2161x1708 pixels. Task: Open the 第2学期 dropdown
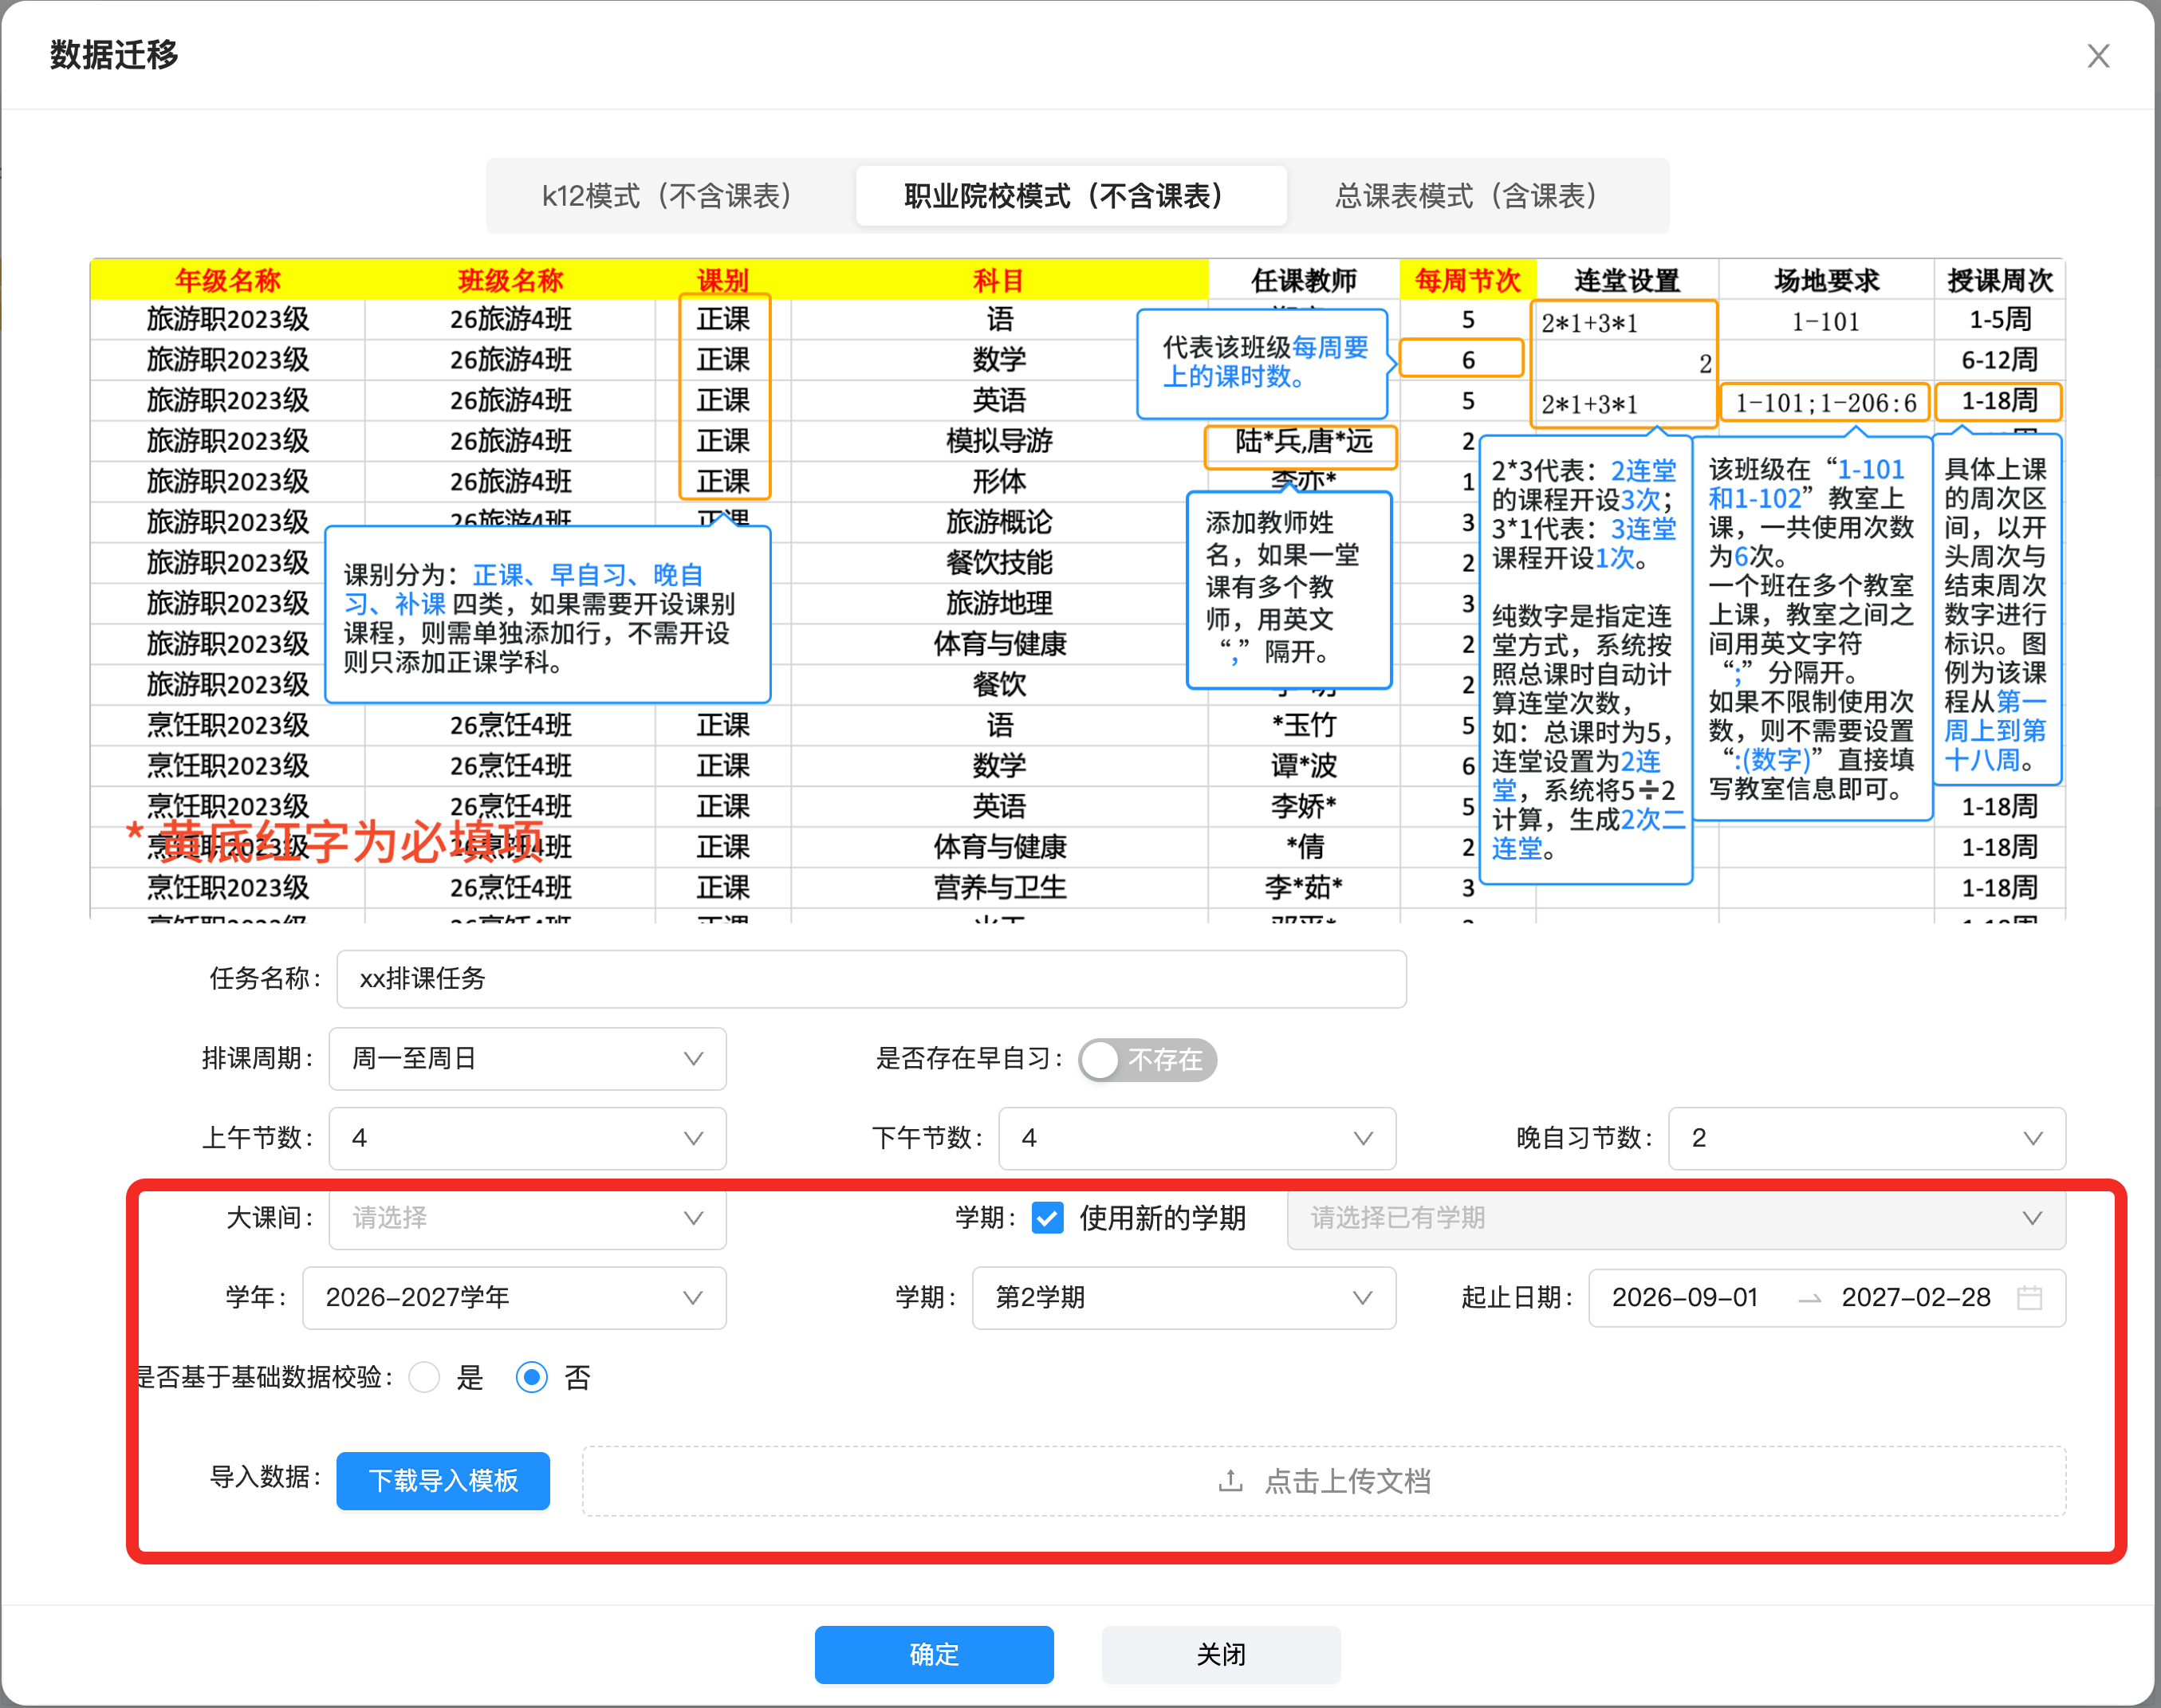coord(1184,1298)
